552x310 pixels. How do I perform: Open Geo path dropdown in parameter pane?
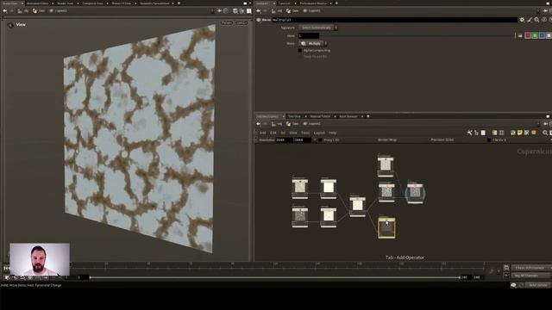click(x=292, y=11)
